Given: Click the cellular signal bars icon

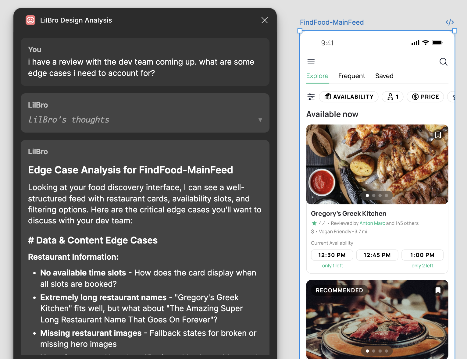Looking at the screenshot, I should (x=415, y=43).
